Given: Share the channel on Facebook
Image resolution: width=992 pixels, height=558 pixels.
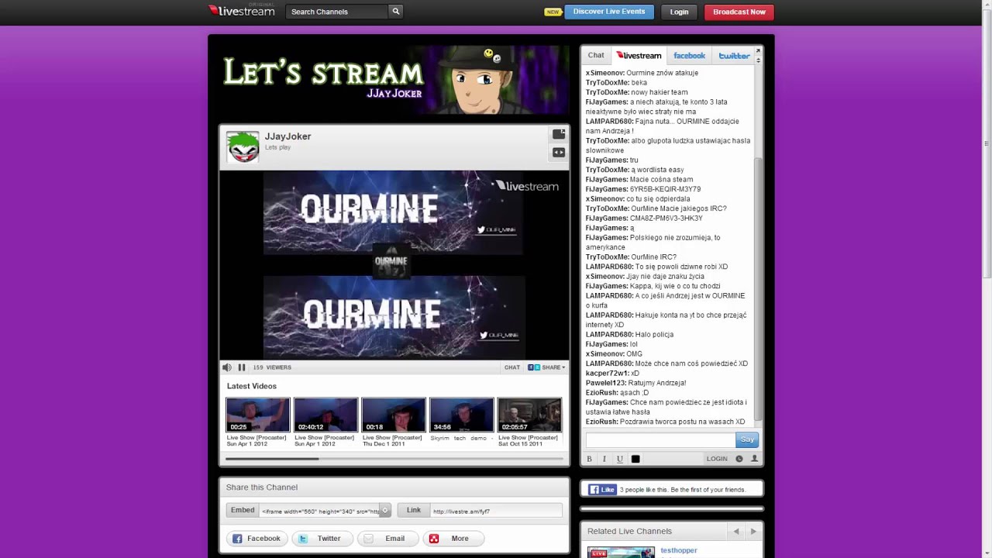Looking at the screenshot, I should tap(257, 539).
